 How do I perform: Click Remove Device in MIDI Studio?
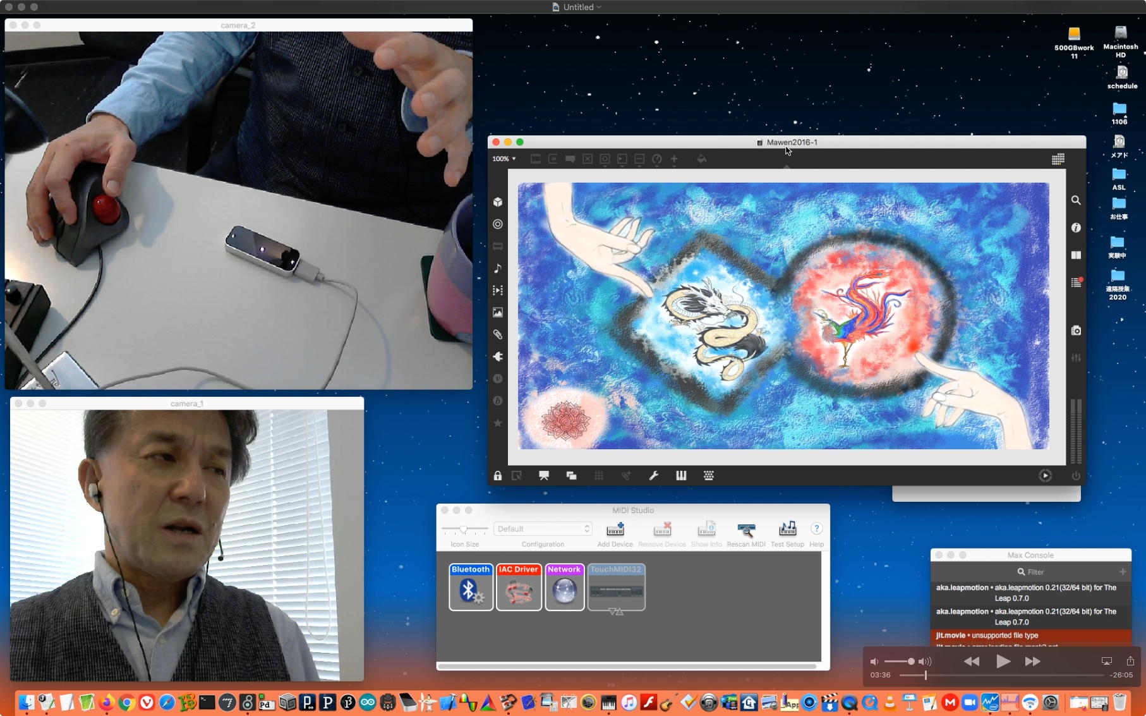pyautogui.click(x=662, y=534)
